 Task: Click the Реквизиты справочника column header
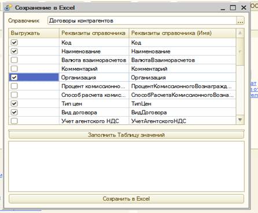94,33
